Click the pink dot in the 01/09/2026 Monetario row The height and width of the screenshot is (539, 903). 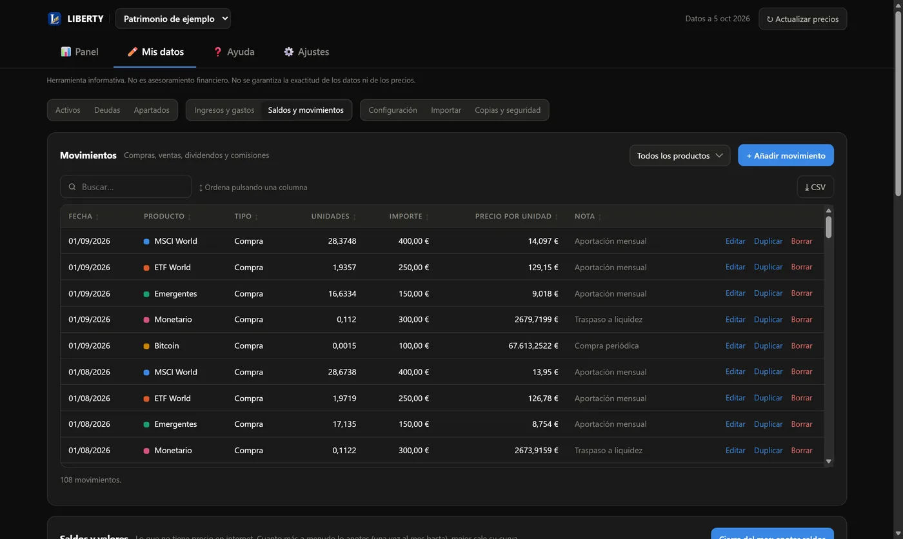tap(146, 320)
